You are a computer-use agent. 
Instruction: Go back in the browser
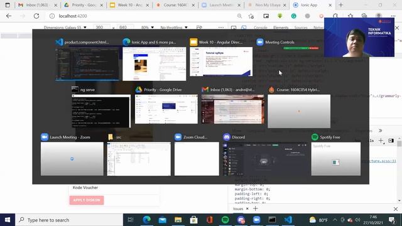[x=9, y=16]
